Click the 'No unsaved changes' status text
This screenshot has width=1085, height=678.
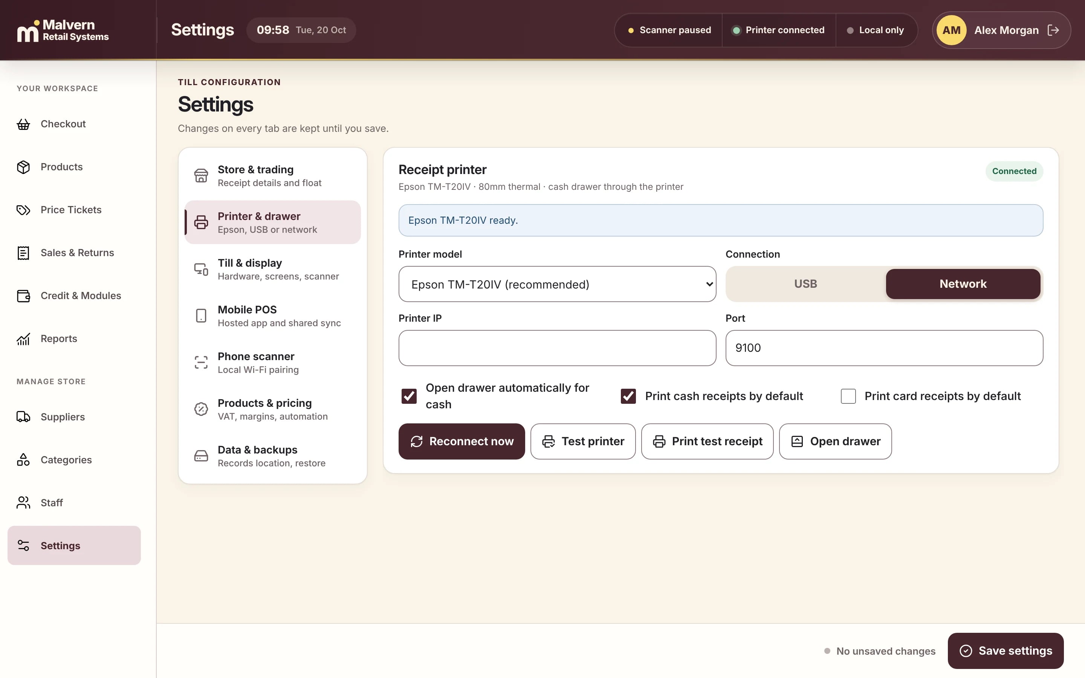click(885, 651)
